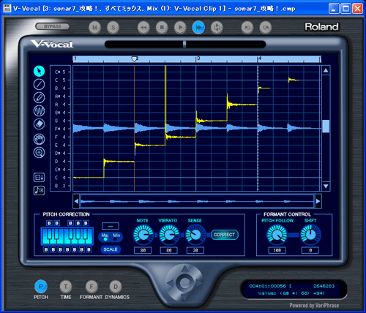
Task: Click the Pitch to MIDI note icon
Action: coord(39,190)
